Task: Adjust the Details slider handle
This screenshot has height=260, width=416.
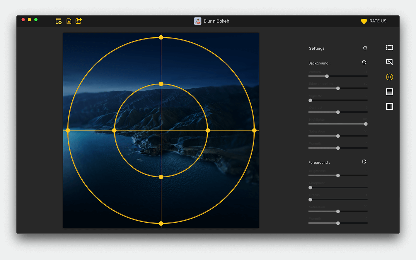Action: point(310,200)
